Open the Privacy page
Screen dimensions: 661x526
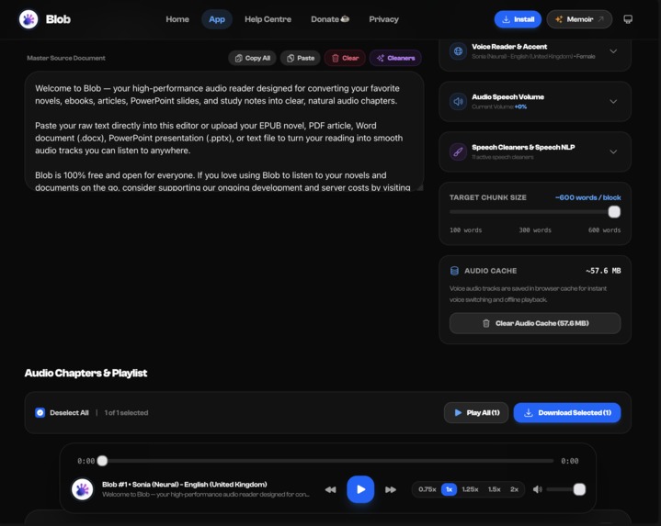pyautogui.click(x=383, y=19)
